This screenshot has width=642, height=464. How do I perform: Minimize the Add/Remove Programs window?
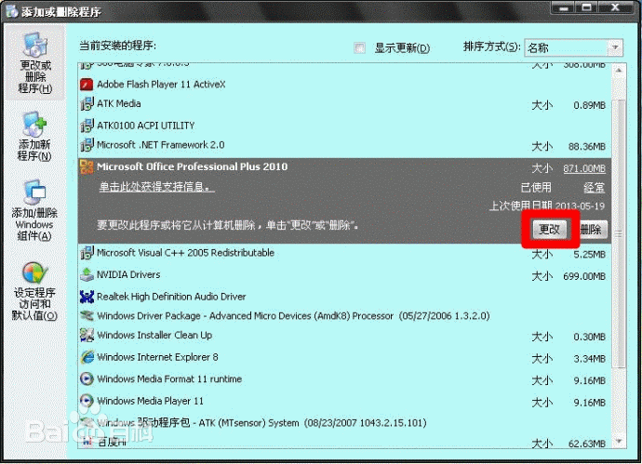(564, 8)
